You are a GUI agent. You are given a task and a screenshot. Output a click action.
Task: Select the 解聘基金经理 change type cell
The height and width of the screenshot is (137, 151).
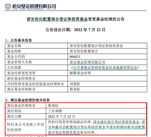(107, 73)
